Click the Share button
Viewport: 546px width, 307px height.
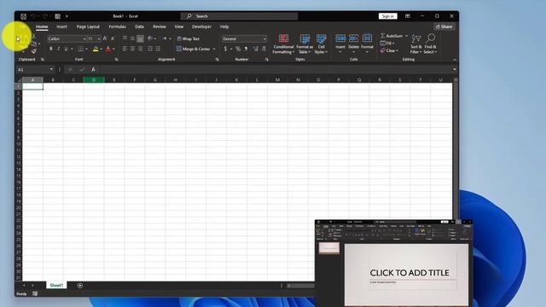[444, 26]
